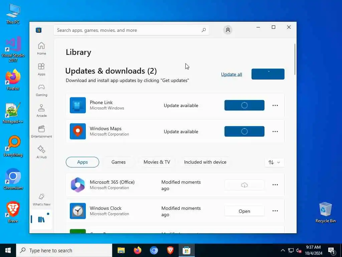Click the search magnifier icon
The width and height of the screenshot is (342, 257).
pyautogui.click(x=203, y=30)
